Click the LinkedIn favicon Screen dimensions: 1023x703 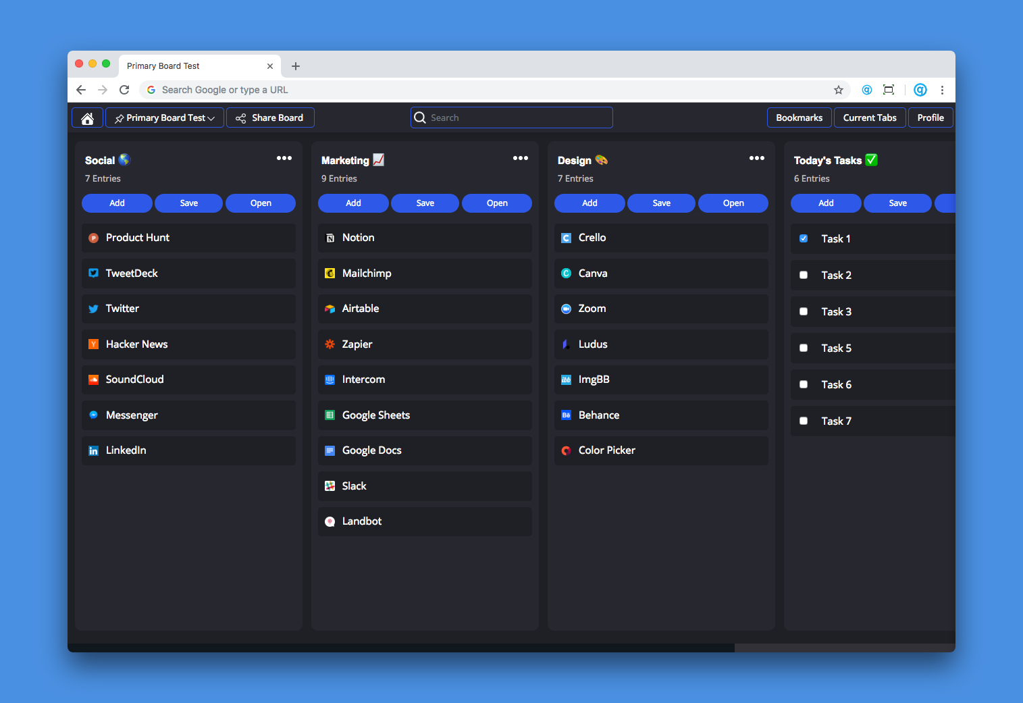click(94, 450)
